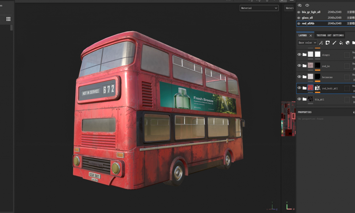Select the Layers tab

click(302, 36)
